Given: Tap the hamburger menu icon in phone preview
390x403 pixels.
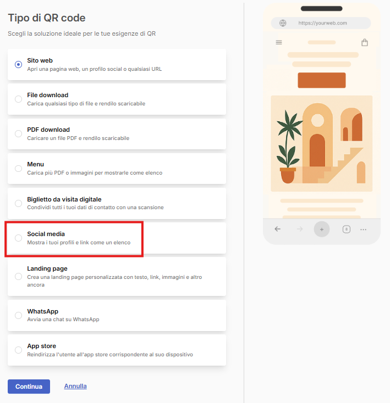Looking at the screenshot, I should 279,42.
